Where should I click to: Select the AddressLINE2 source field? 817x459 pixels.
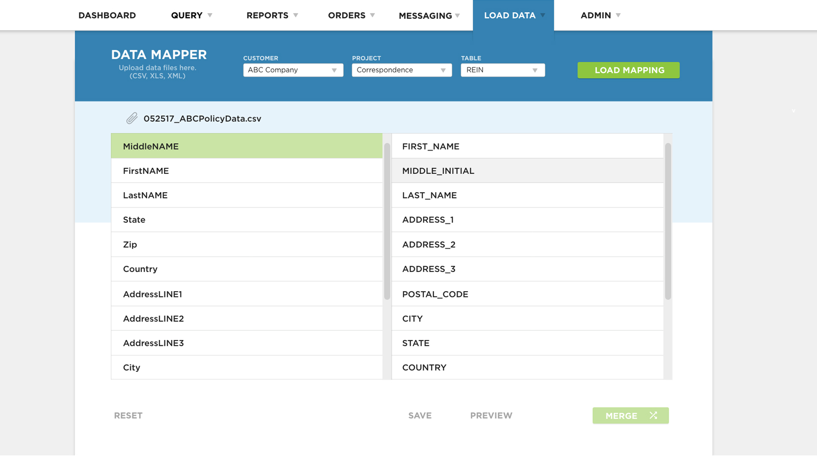pyautogui.click(x=247, y=318)
